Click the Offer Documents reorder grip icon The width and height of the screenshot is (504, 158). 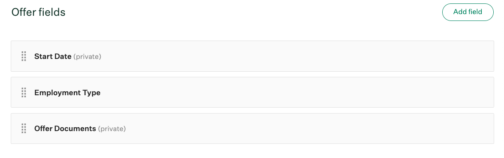[24, 129]
